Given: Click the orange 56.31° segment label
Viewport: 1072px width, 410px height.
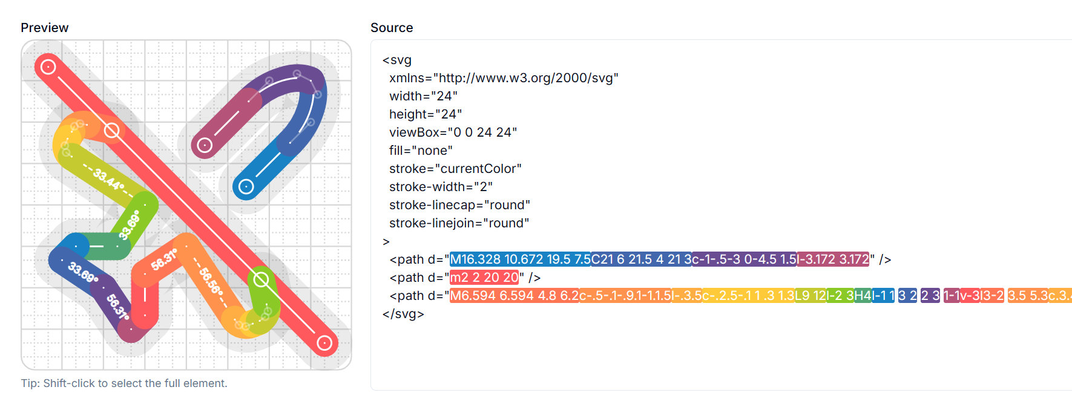Looking at the screenshot, I should (163, 259).
